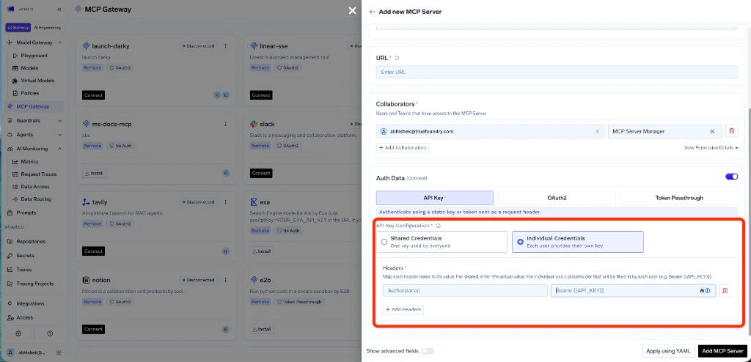Expand View Permission Details
Screen dimensions: 751x362
pyautogui.click(x=711, y=148)
